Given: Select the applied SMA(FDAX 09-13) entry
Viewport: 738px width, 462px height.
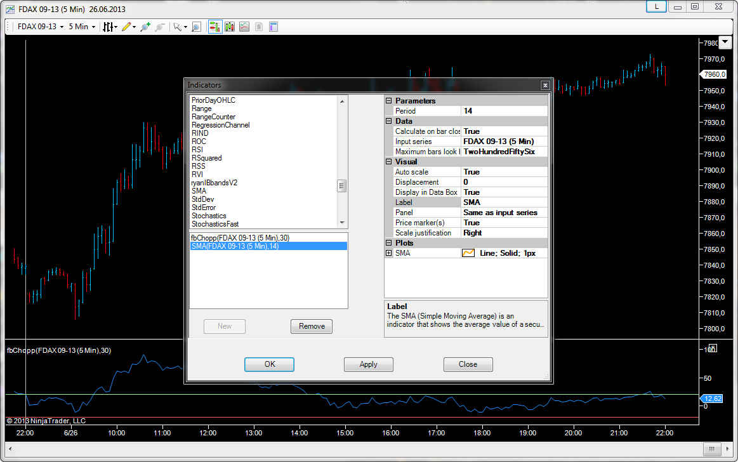Looking at the screenshot, I should [x=268, y=246].
